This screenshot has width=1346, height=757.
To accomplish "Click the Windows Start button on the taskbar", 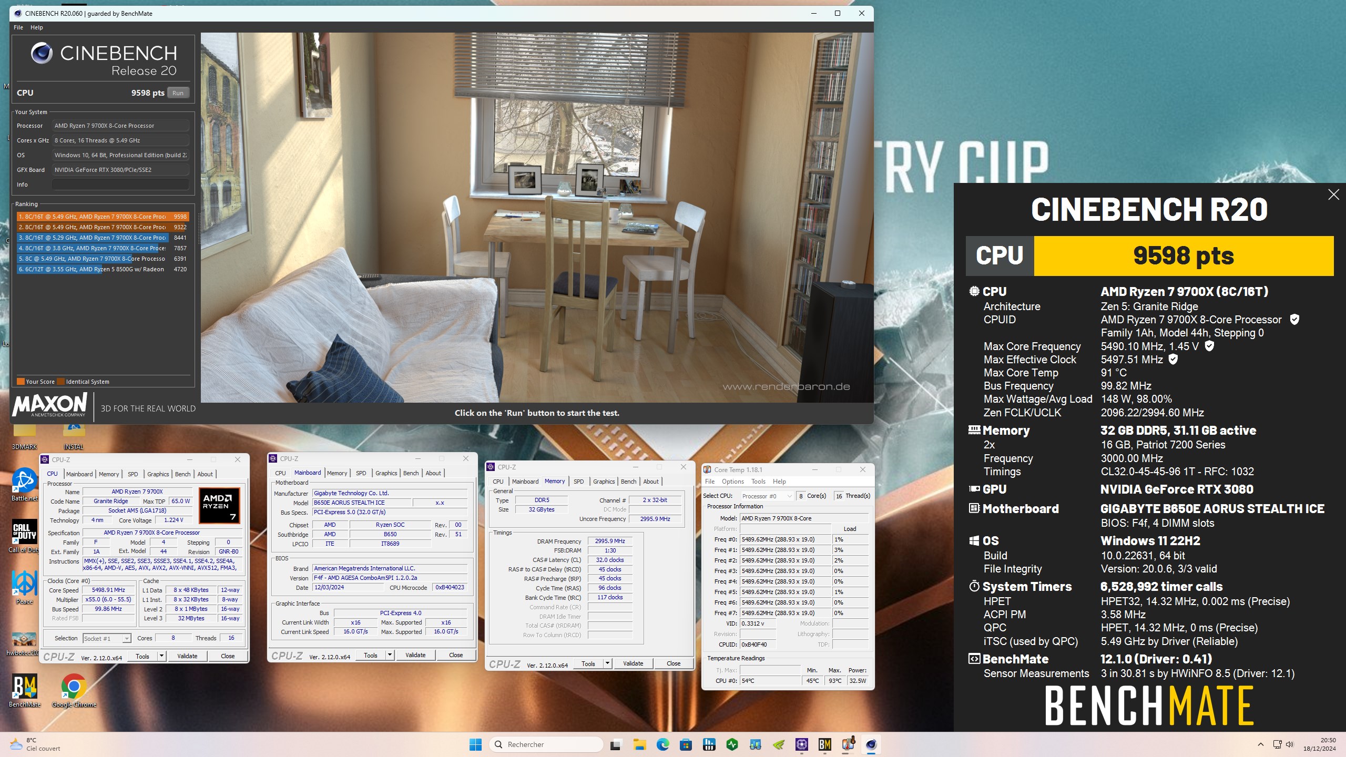I will (x=475, y=744).
